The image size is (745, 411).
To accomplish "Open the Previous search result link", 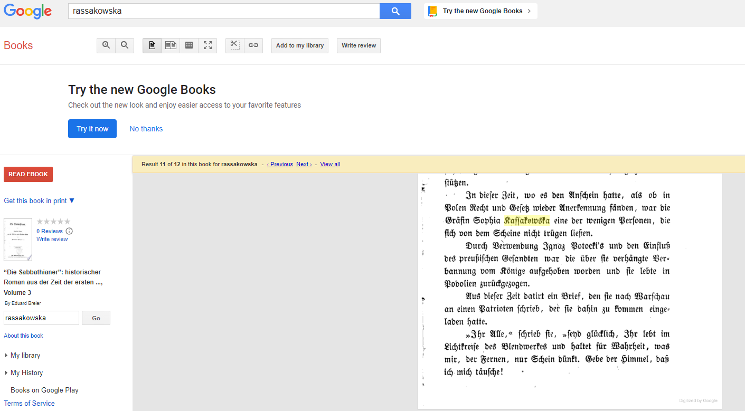I will click(280, 164).
